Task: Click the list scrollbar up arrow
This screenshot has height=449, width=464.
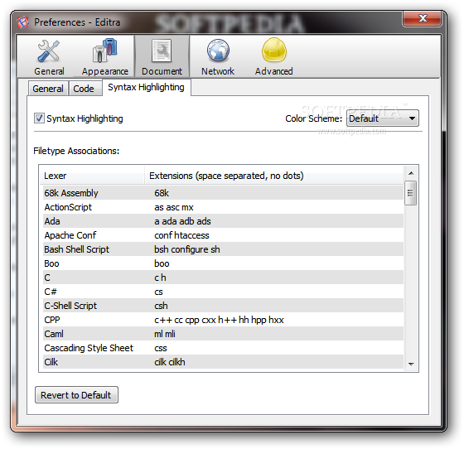Action: point(411,173)
